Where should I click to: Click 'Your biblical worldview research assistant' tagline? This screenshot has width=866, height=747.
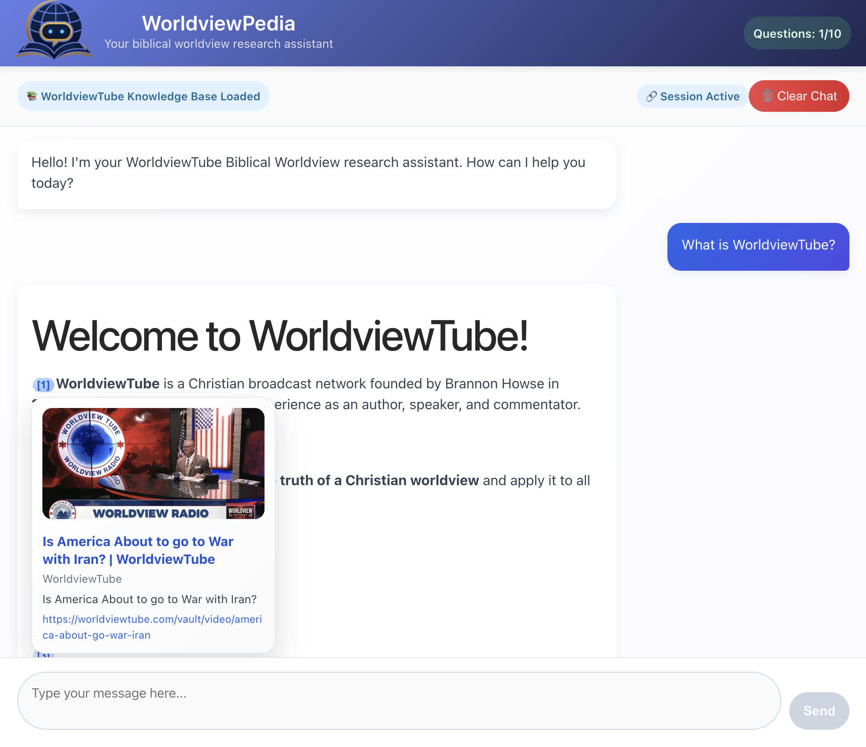click(x=219, y=44)
